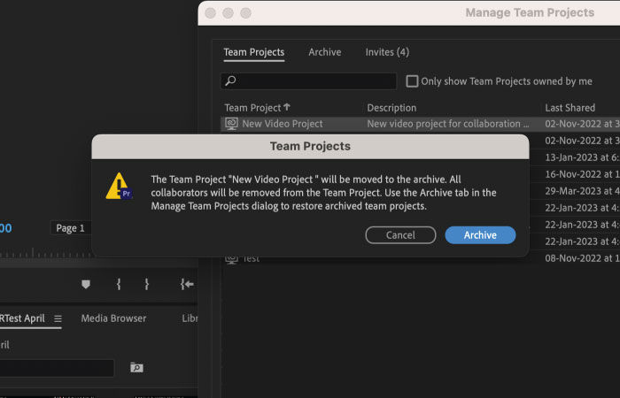Open the Invites (4) tab

coord(387,52)
